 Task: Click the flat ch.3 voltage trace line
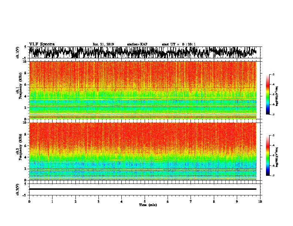tap(142, 189)
